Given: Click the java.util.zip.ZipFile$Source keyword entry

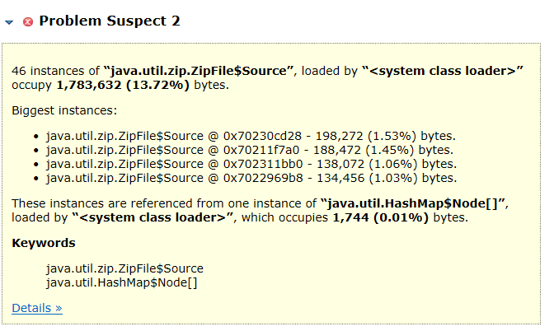Looking at the screenshot, I should 124,268.
